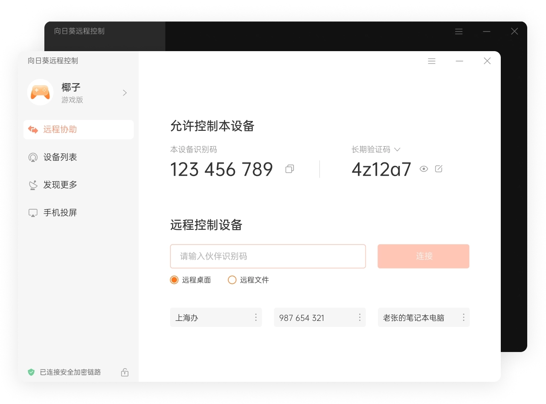Edit the verification code with pencil icon
The height and width of the screenshot is (404, 546).
[439, 169]
